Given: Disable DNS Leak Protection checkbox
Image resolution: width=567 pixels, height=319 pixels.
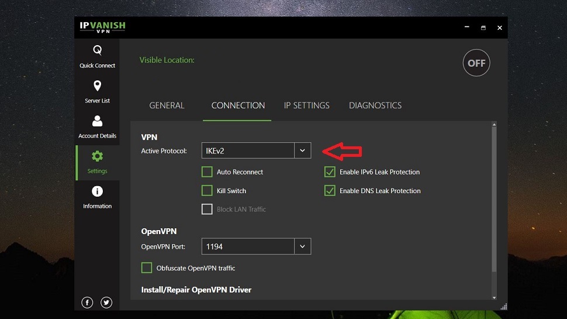Looking at the screenshot, I should pyautogui.click(x=330, y=190).
